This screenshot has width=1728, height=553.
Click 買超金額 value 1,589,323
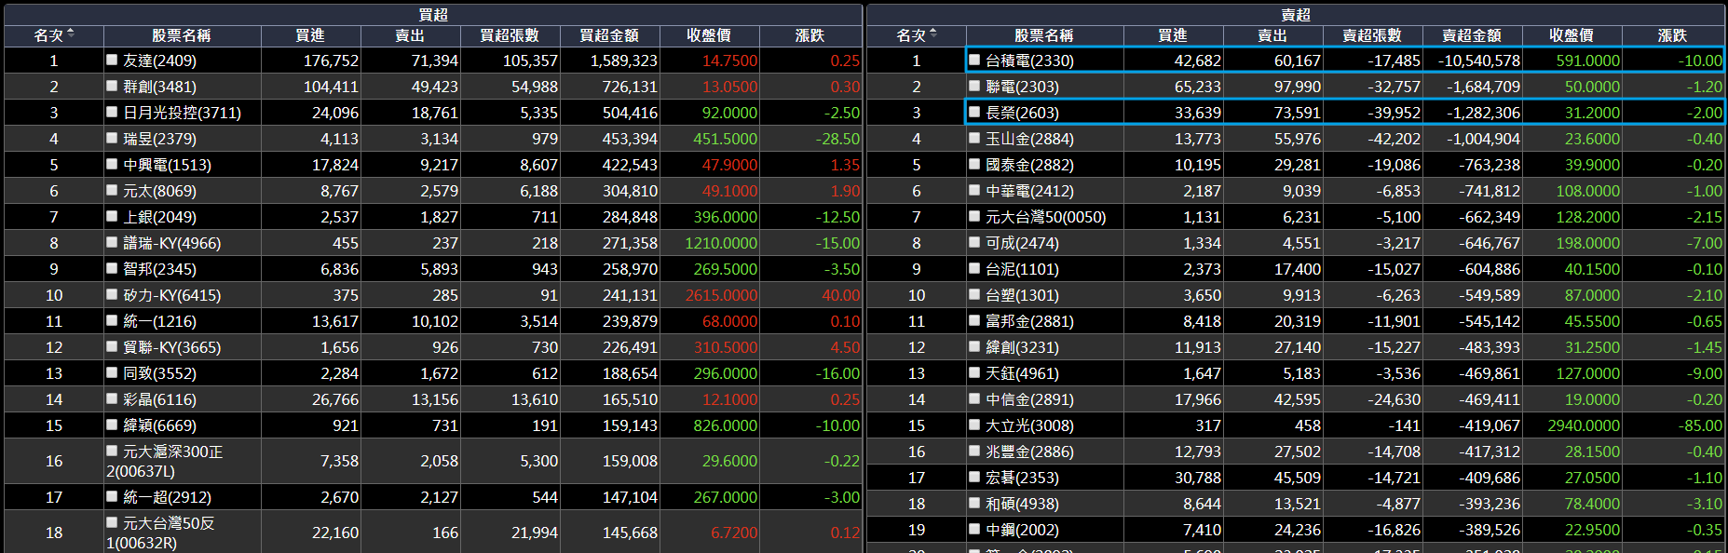tap(623, 61)
